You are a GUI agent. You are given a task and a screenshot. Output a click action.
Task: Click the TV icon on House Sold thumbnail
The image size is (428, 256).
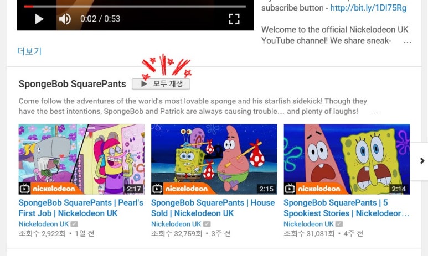click(x=157, y=188)
